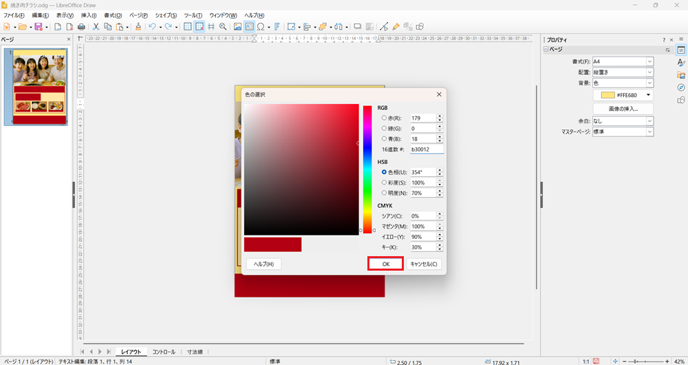Open the sidebar Styles deck icon
Screen dimensions: 688x365
point(681,63)
